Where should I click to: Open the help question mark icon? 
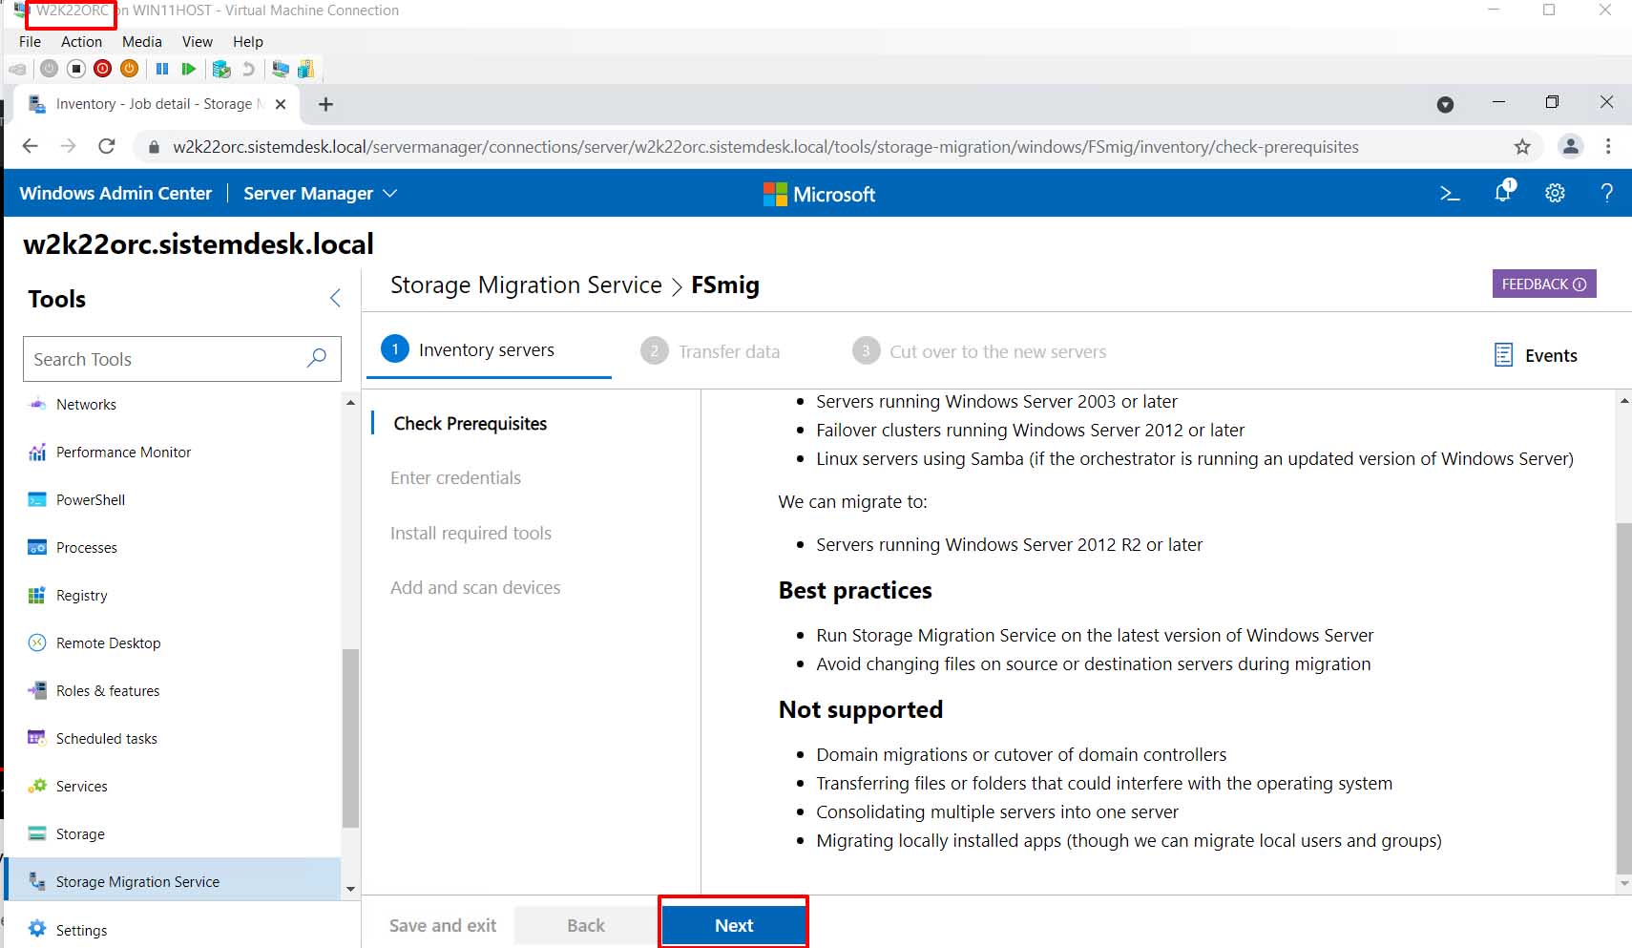click(1607, 193)
